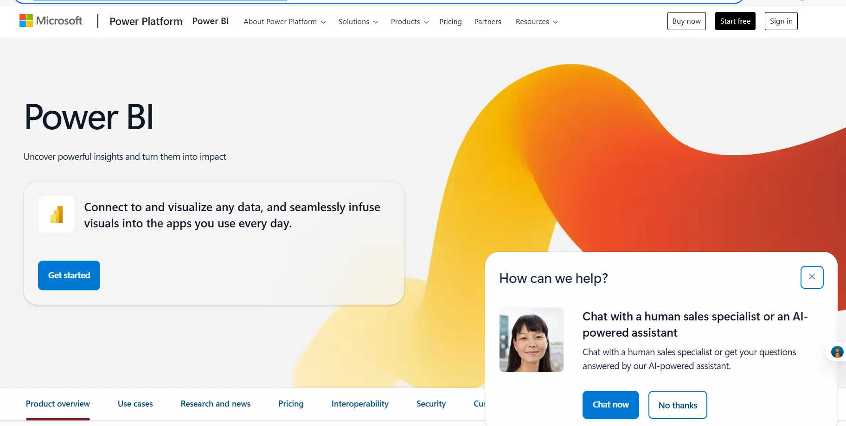Click the Power BI product icon in the card

click(x=56, y=214)
